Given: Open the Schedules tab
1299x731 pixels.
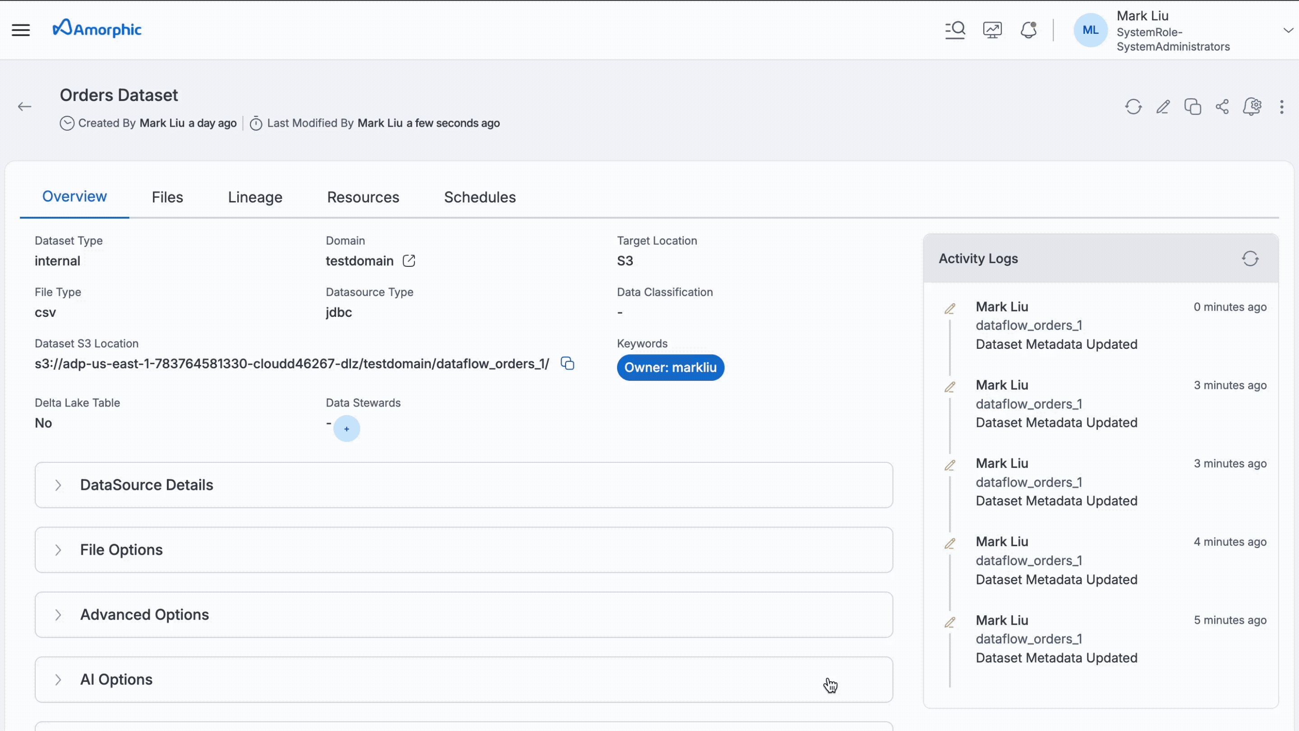Looking at the screenshot, I should point(479,197).
